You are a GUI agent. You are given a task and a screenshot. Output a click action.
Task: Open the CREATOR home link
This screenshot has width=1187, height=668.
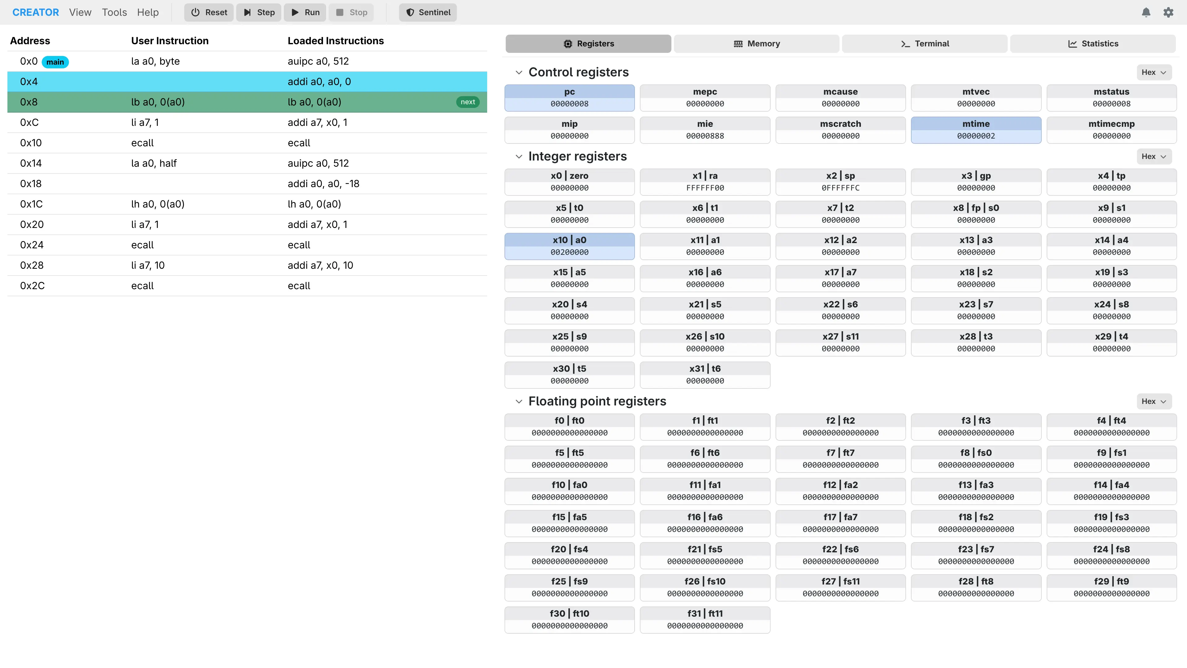pyautogui.click(x=36, y=12)
